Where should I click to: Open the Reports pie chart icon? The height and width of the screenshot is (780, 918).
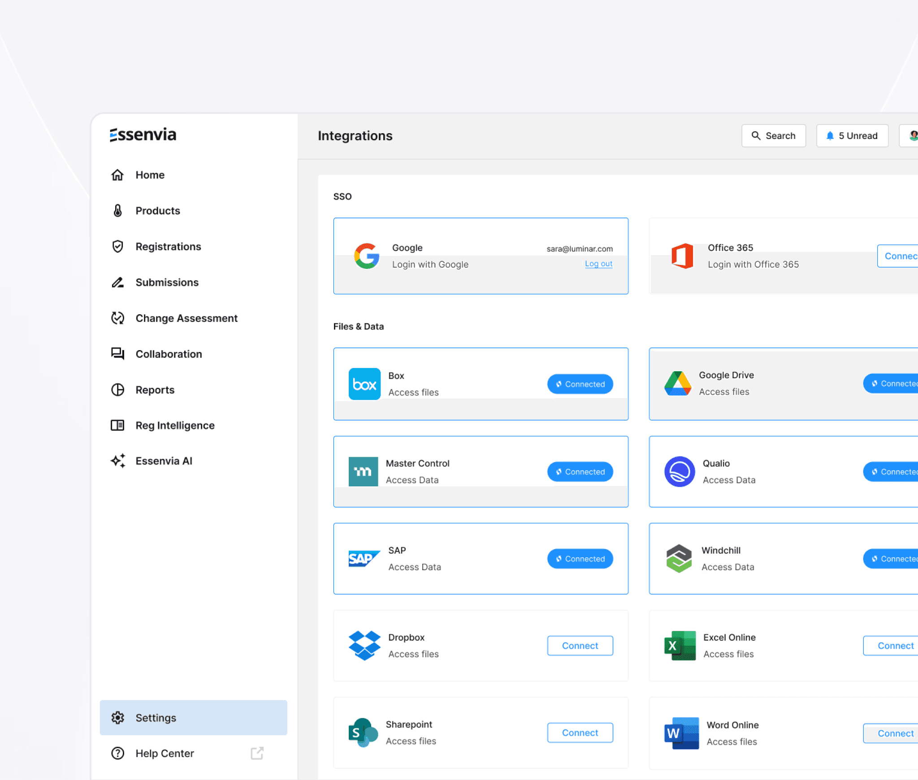[x=117, y=390]
